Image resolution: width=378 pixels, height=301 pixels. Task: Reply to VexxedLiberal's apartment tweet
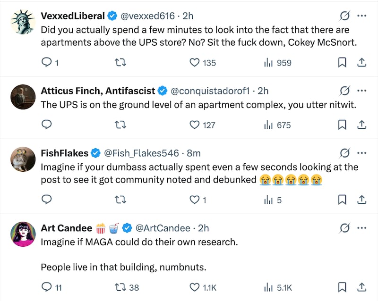47,62
